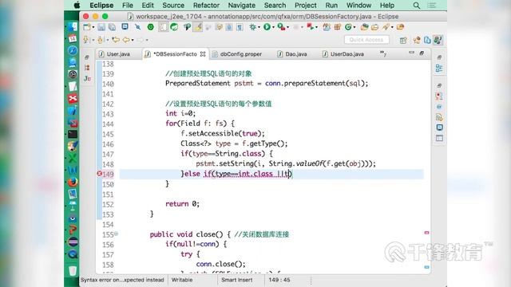
Task: Click the green Run play icon
Action: (267, 27)
